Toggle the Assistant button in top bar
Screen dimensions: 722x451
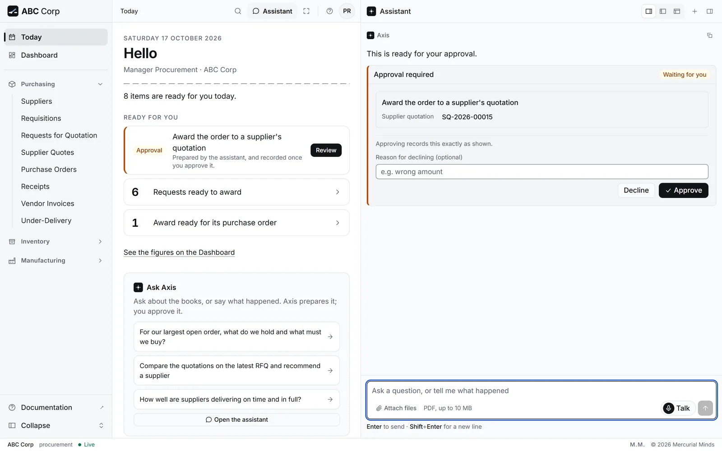(x=272, y=11)
